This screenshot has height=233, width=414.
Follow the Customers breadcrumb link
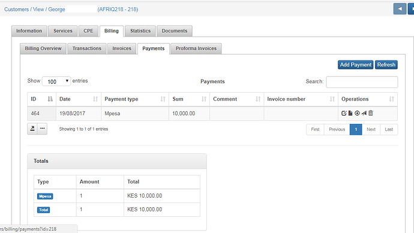click(16, 9)
